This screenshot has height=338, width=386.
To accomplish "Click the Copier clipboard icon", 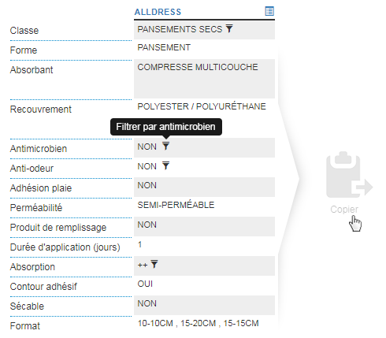I will pos(349,175).
